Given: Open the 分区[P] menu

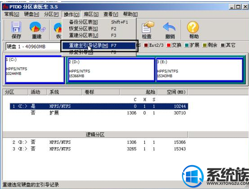Looking at the screenshot, I should pos(51,14).
